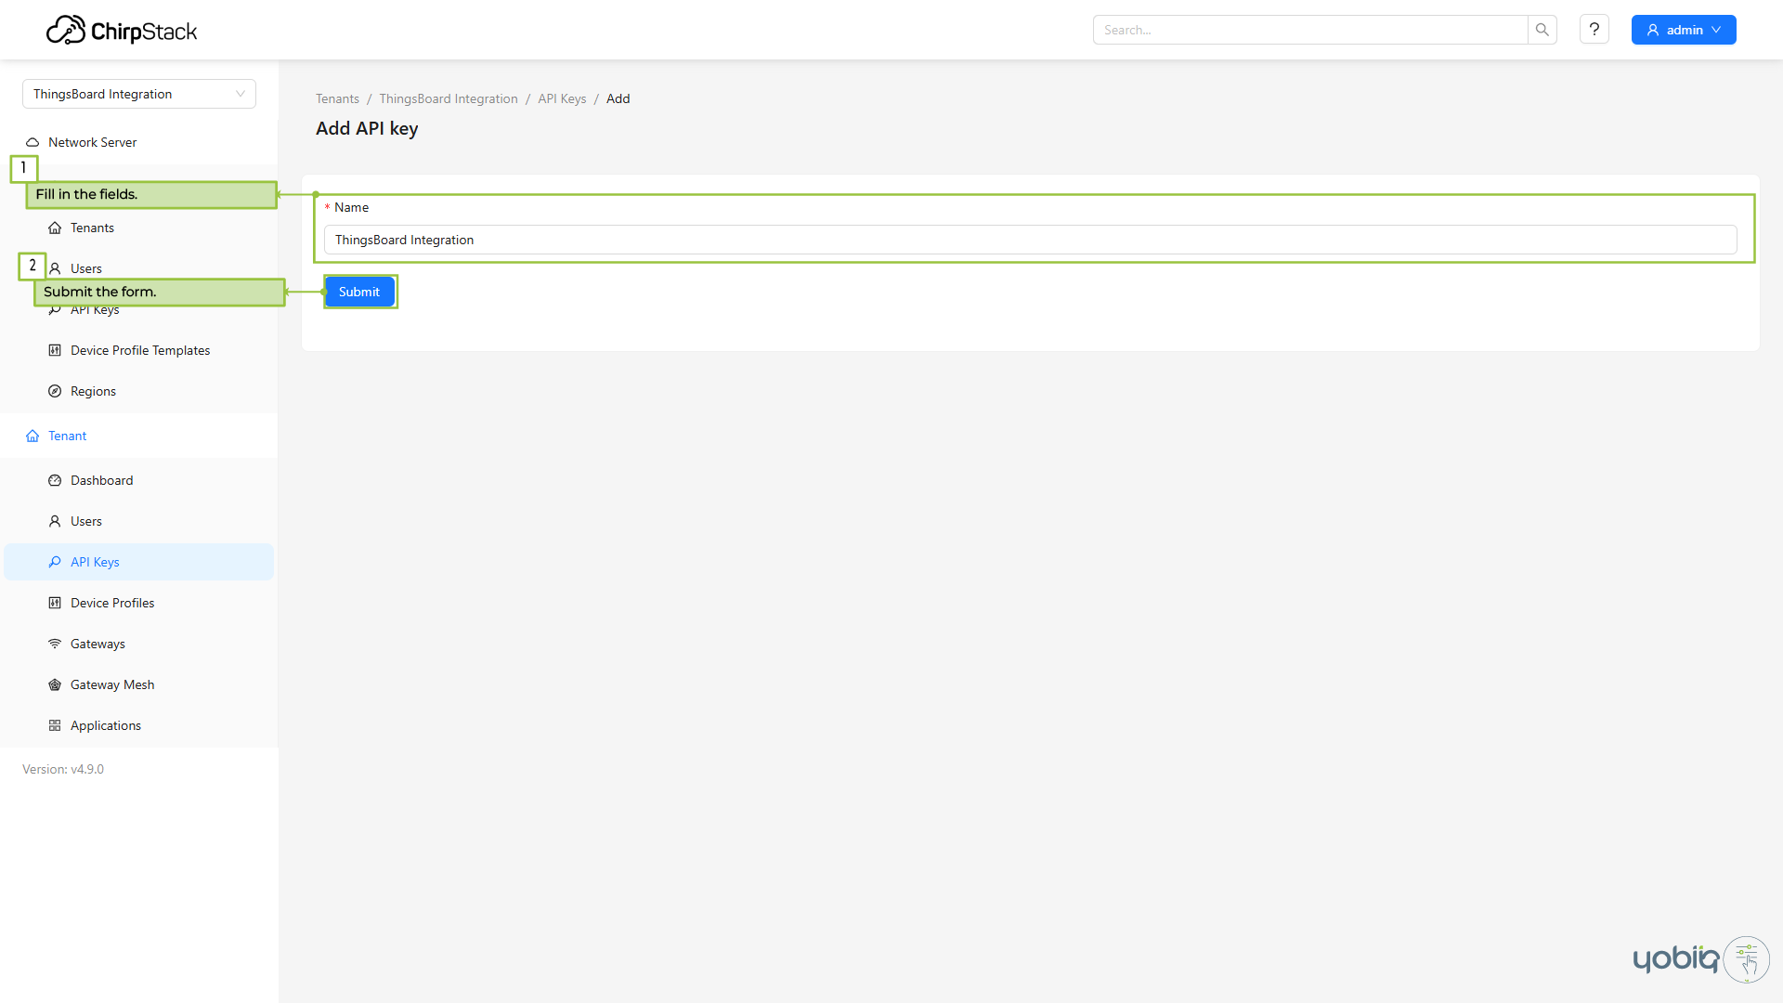
Task: Expand the Network Server menu section
Action: (x=139, y=142)
